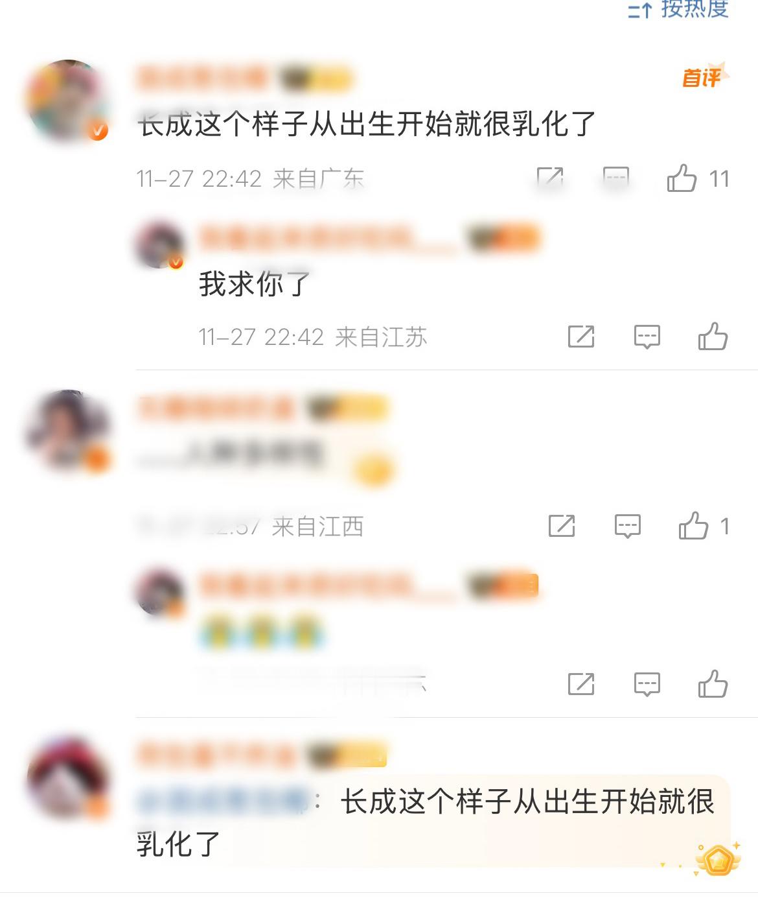Open the 按热度 sort dropdown

click(x=679, y=9)
